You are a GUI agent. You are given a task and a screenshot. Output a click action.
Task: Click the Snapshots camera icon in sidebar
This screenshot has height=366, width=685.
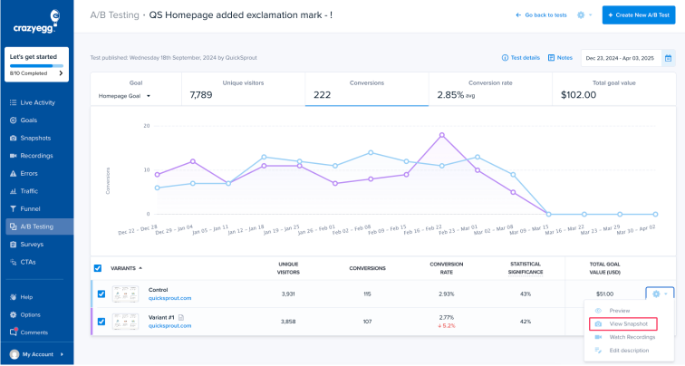(13, 138)
